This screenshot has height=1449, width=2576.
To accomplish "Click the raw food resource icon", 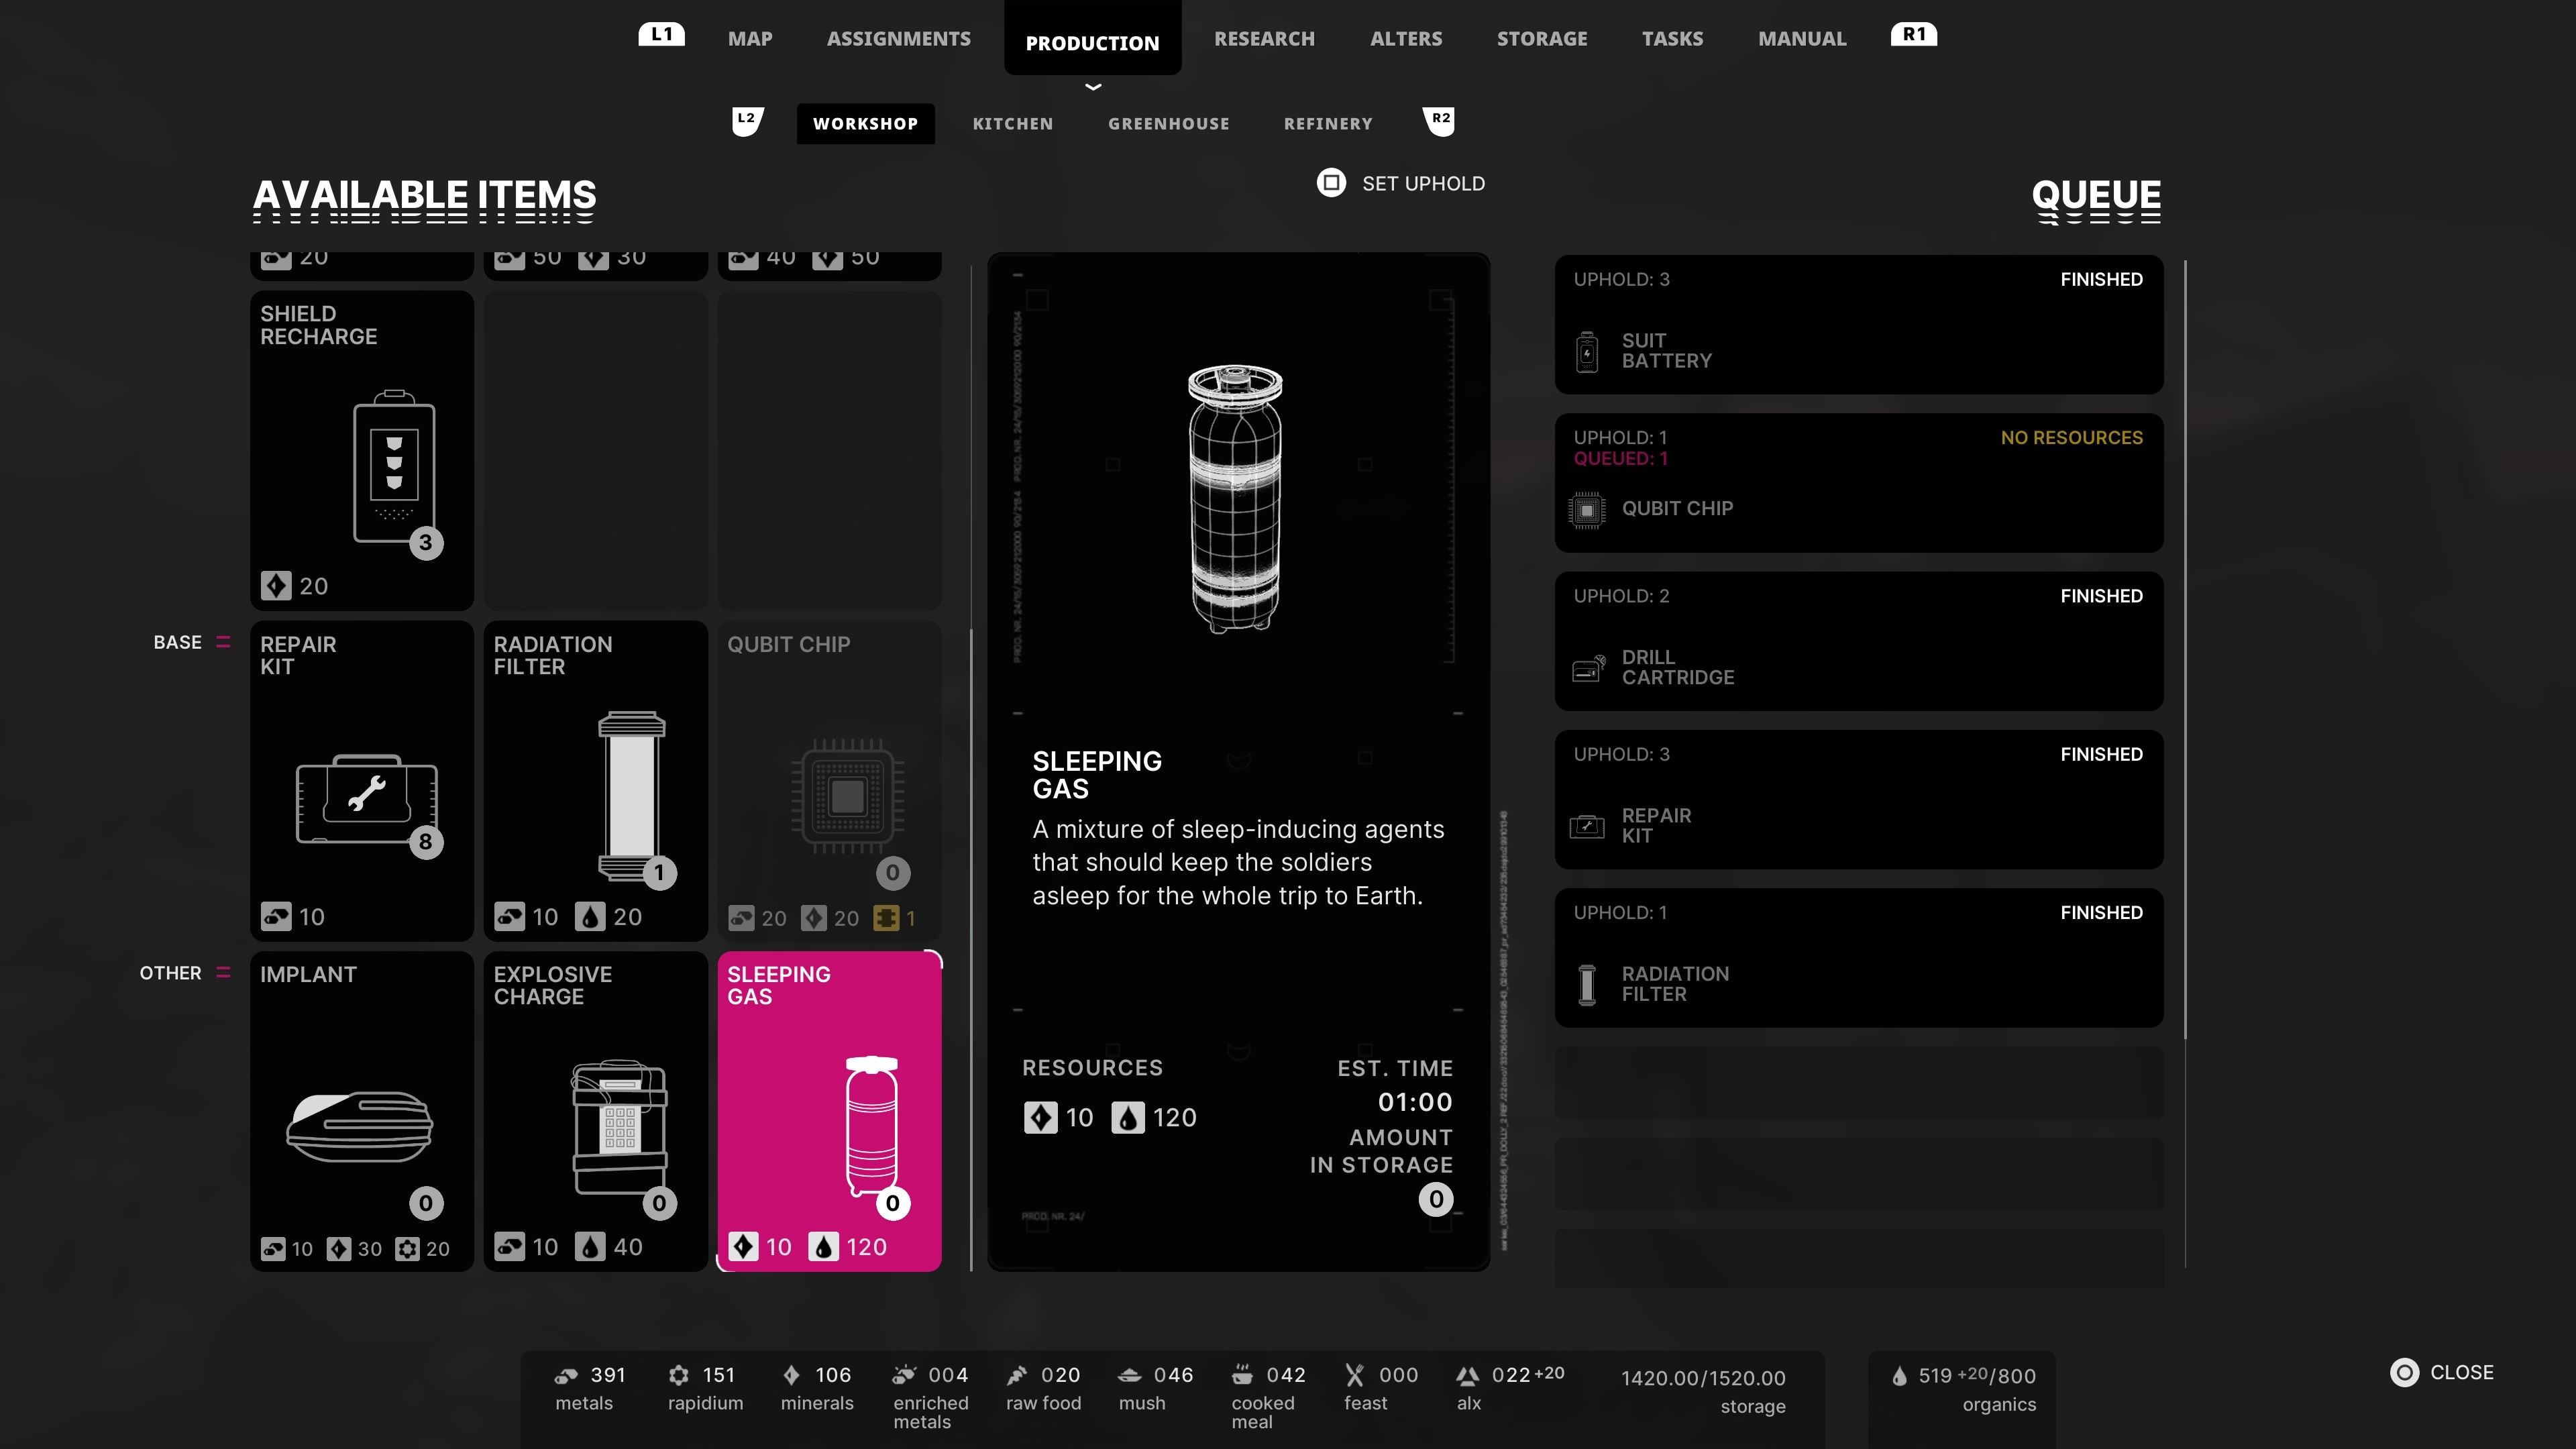I will [x=1017, y=1375].
